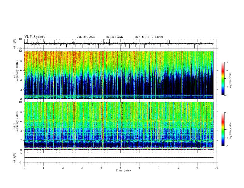Screen dimensions: 244x188
Task: Click the ch.2 PSD color bar
Action: [x=223, y=129]
